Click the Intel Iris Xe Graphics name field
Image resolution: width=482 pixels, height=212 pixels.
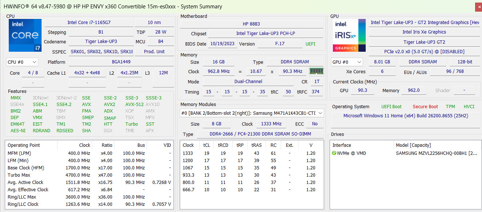point(424,32)
